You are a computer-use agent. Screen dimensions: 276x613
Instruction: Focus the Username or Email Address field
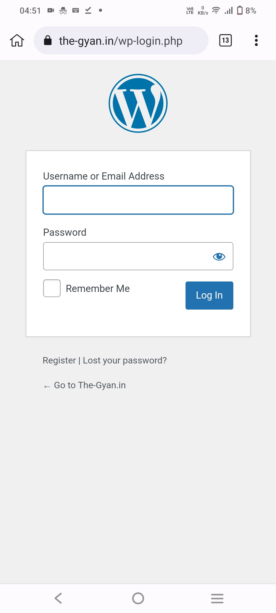138,200
